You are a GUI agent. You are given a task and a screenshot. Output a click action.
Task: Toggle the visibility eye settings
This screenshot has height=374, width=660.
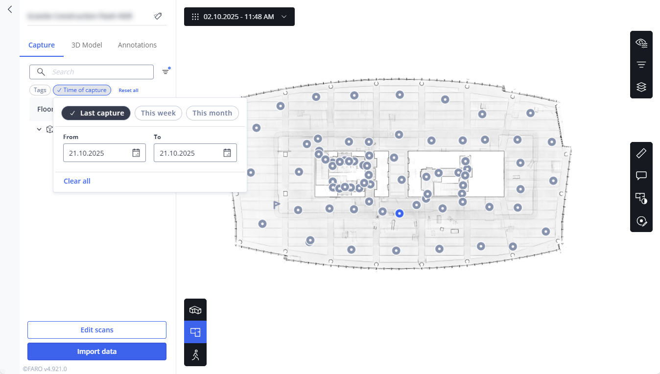[x=641, y=43]
